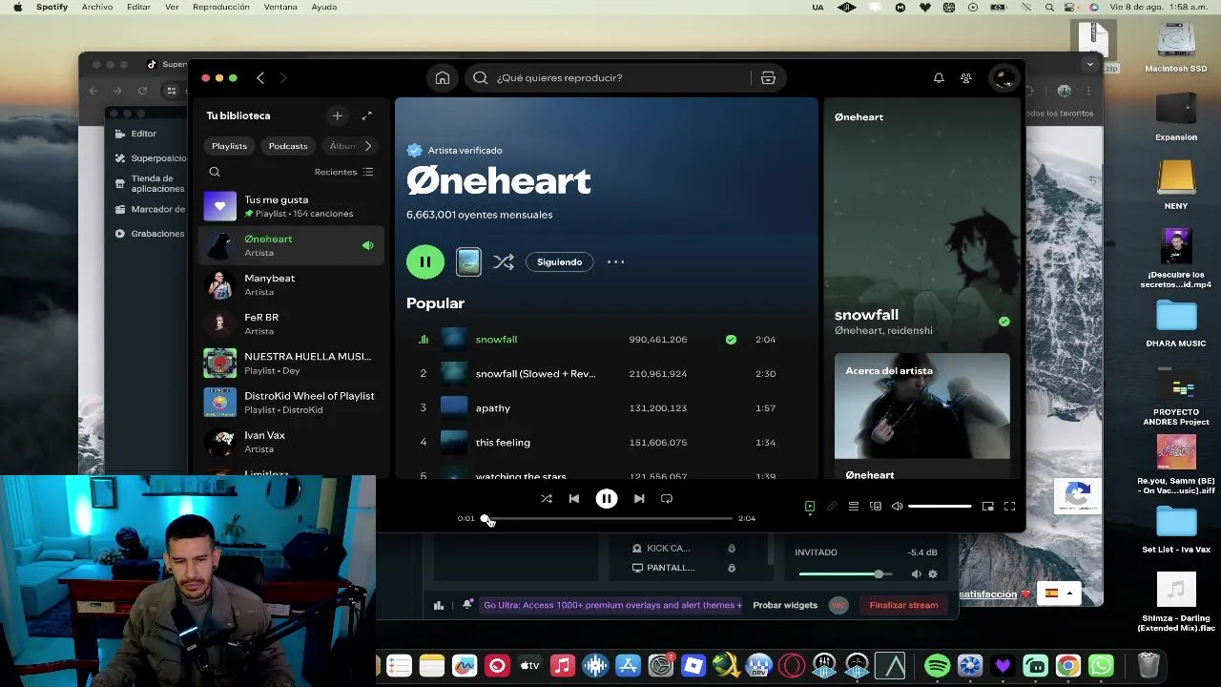Viewport: 1221px width, 687px height.
Task: Pause Øneheart with the green artist-page button
Action: [425, 261]
